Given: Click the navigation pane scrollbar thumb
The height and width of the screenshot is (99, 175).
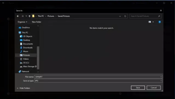Looking at the screenshot, I should (x=38, y=58).
